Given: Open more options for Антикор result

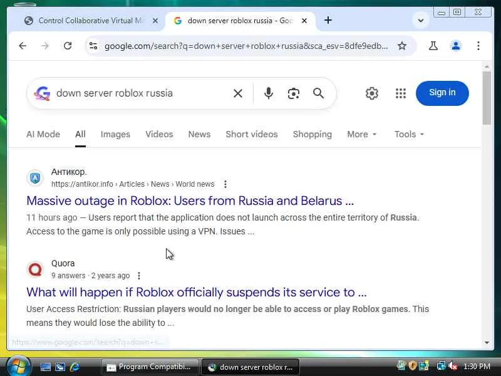Looking at the screenshot, I should pos(225,184).
